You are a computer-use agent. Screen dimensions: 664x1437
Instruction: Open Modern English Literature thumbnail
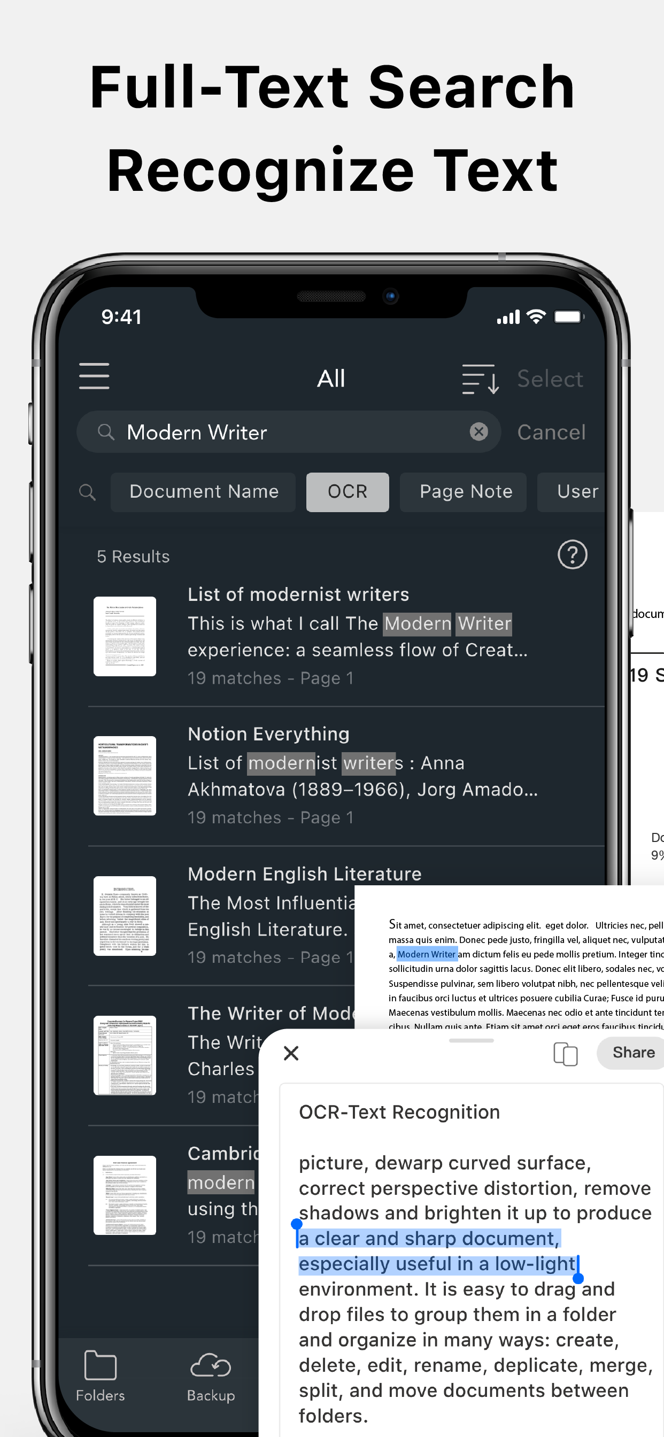125,915
